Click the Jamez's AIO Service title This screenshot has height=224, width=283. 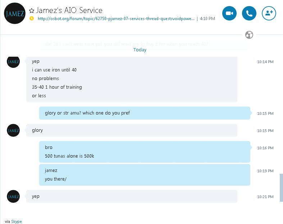pyautogui.click(x=69, y=11)
